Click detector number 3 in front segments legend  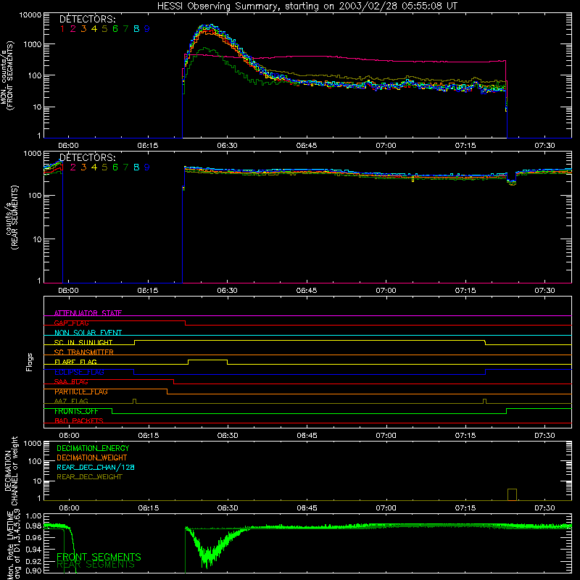(x=83, y=29)
